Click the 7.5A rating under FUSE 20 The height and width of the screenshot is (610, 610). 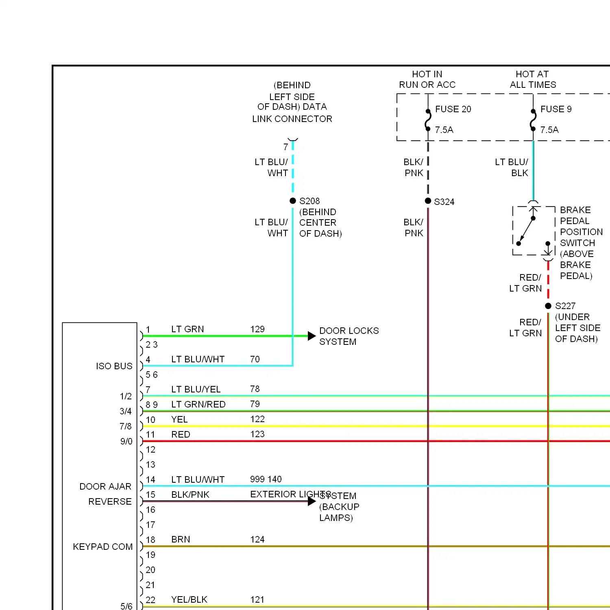tap(444, 130)
